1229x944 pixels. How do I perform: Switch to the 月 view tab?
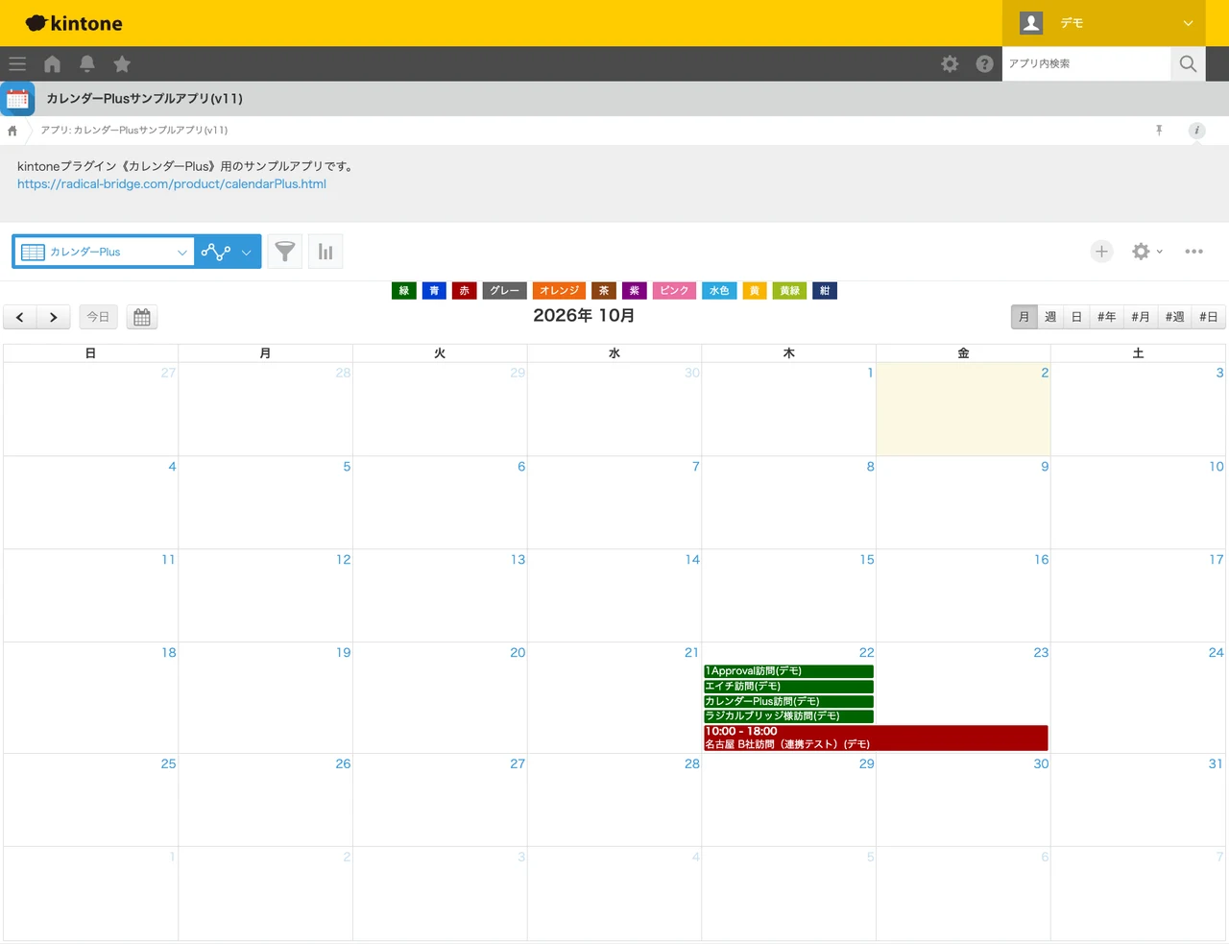pyautogui.click(x=1024, y=317)
